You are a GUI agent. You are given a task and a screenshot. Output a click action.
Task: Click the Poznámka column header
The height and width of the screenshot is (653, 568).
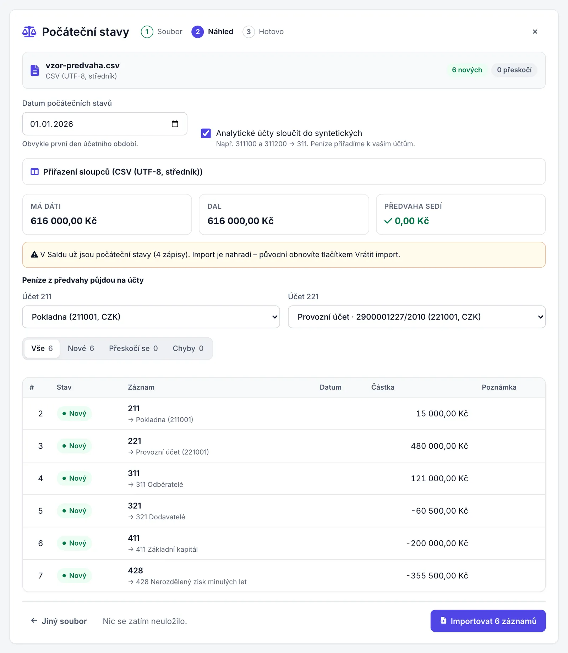pos(499,387)
